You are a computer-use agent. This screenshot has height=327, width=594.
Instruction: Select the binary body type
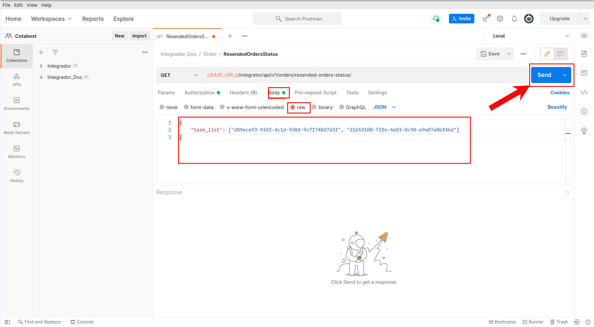(x=314, y=107)
